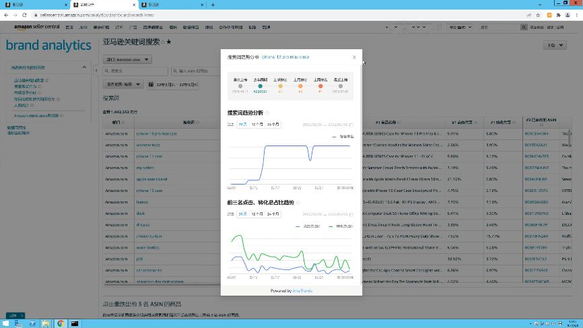Choose the 12 months range on the search rank chart
The image size is (583, 328).
point(257,124)
